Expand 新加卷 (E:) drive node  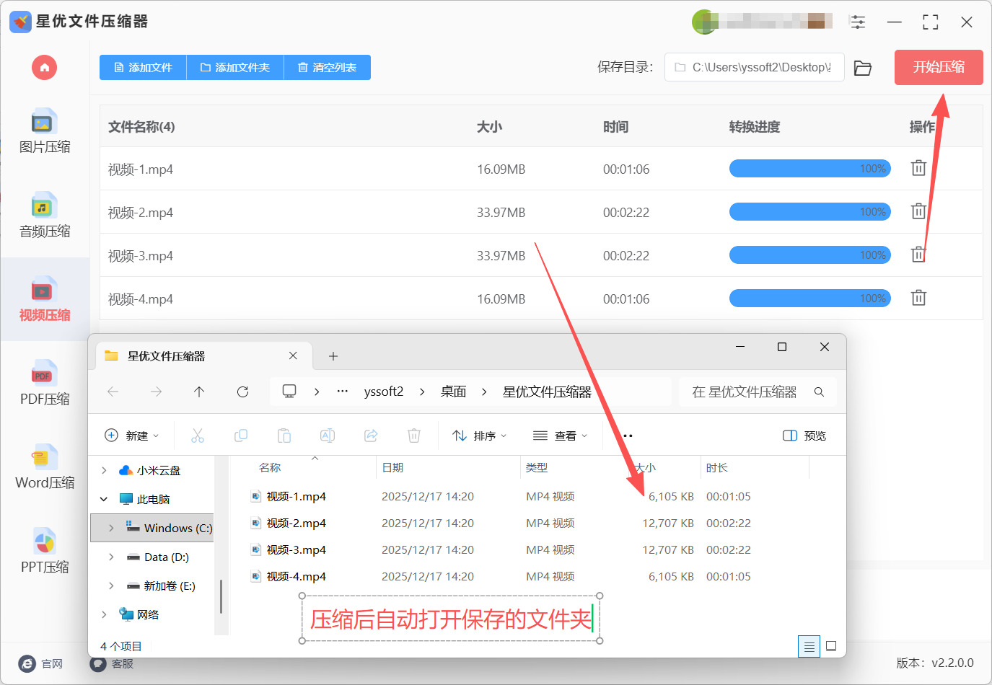click(111, 585)
